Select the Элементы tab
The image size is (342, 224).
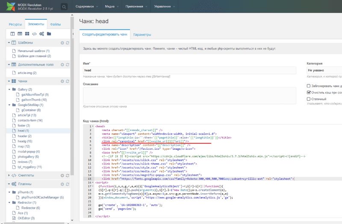(x=36, y=24)
